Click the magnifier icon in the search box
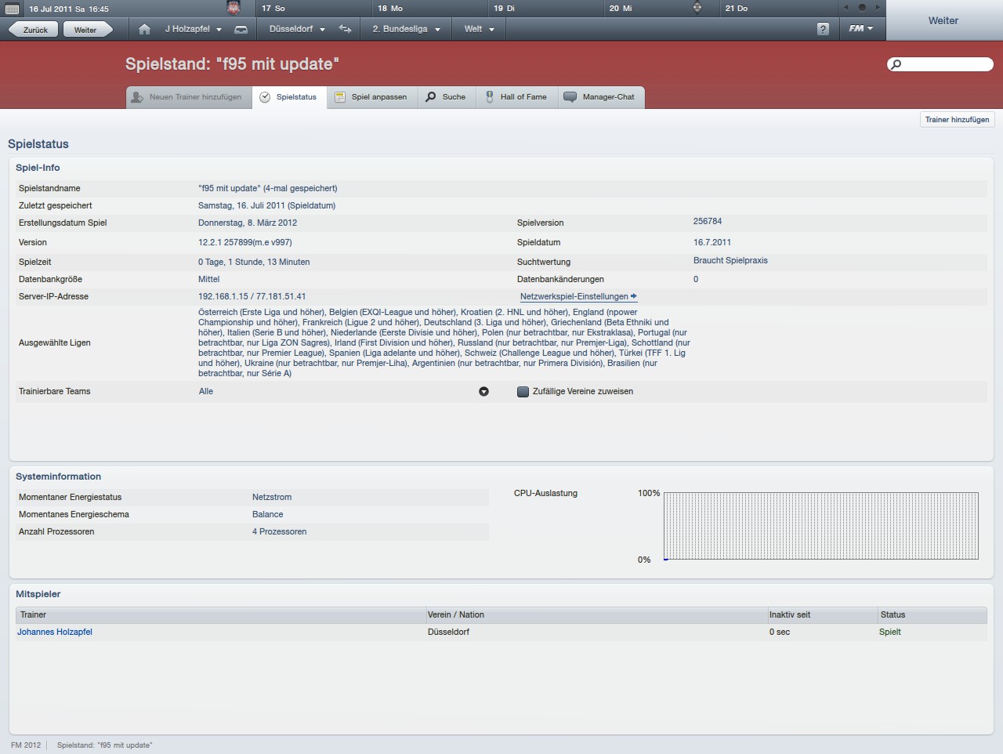Image resolution: width=1003 pixels, height=754 pixels. pyautogui.click(x=896, y=64)
